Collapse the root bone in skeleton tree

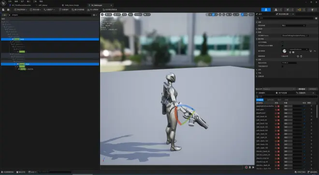(x=2, y=22)
